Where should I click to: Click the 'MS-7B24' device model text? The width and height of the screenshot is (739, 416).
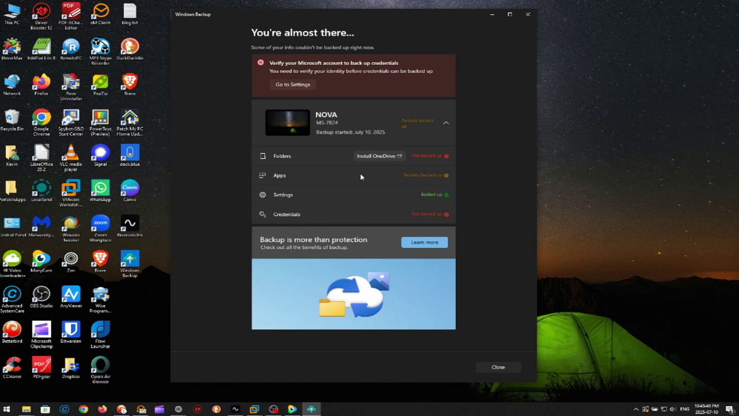tap(327, 123)
